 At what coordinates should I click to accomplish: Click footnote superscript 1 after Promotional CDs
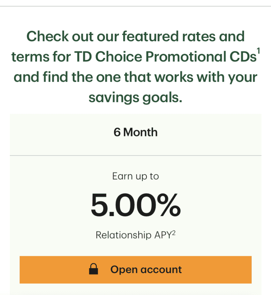(259, 50)
